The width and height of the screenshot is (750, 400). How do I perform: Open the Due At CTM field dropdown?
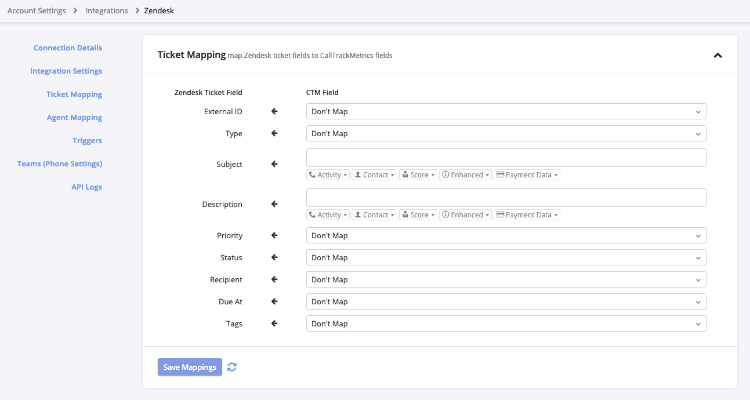[506, 301]
